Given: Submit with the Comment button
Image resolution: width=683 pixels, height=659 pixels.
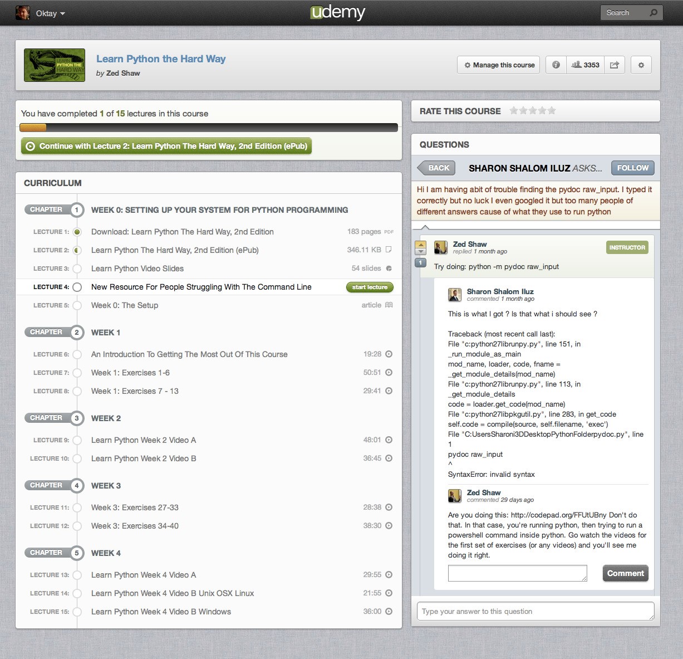Looking at the screenshot, I should (625, 573).
